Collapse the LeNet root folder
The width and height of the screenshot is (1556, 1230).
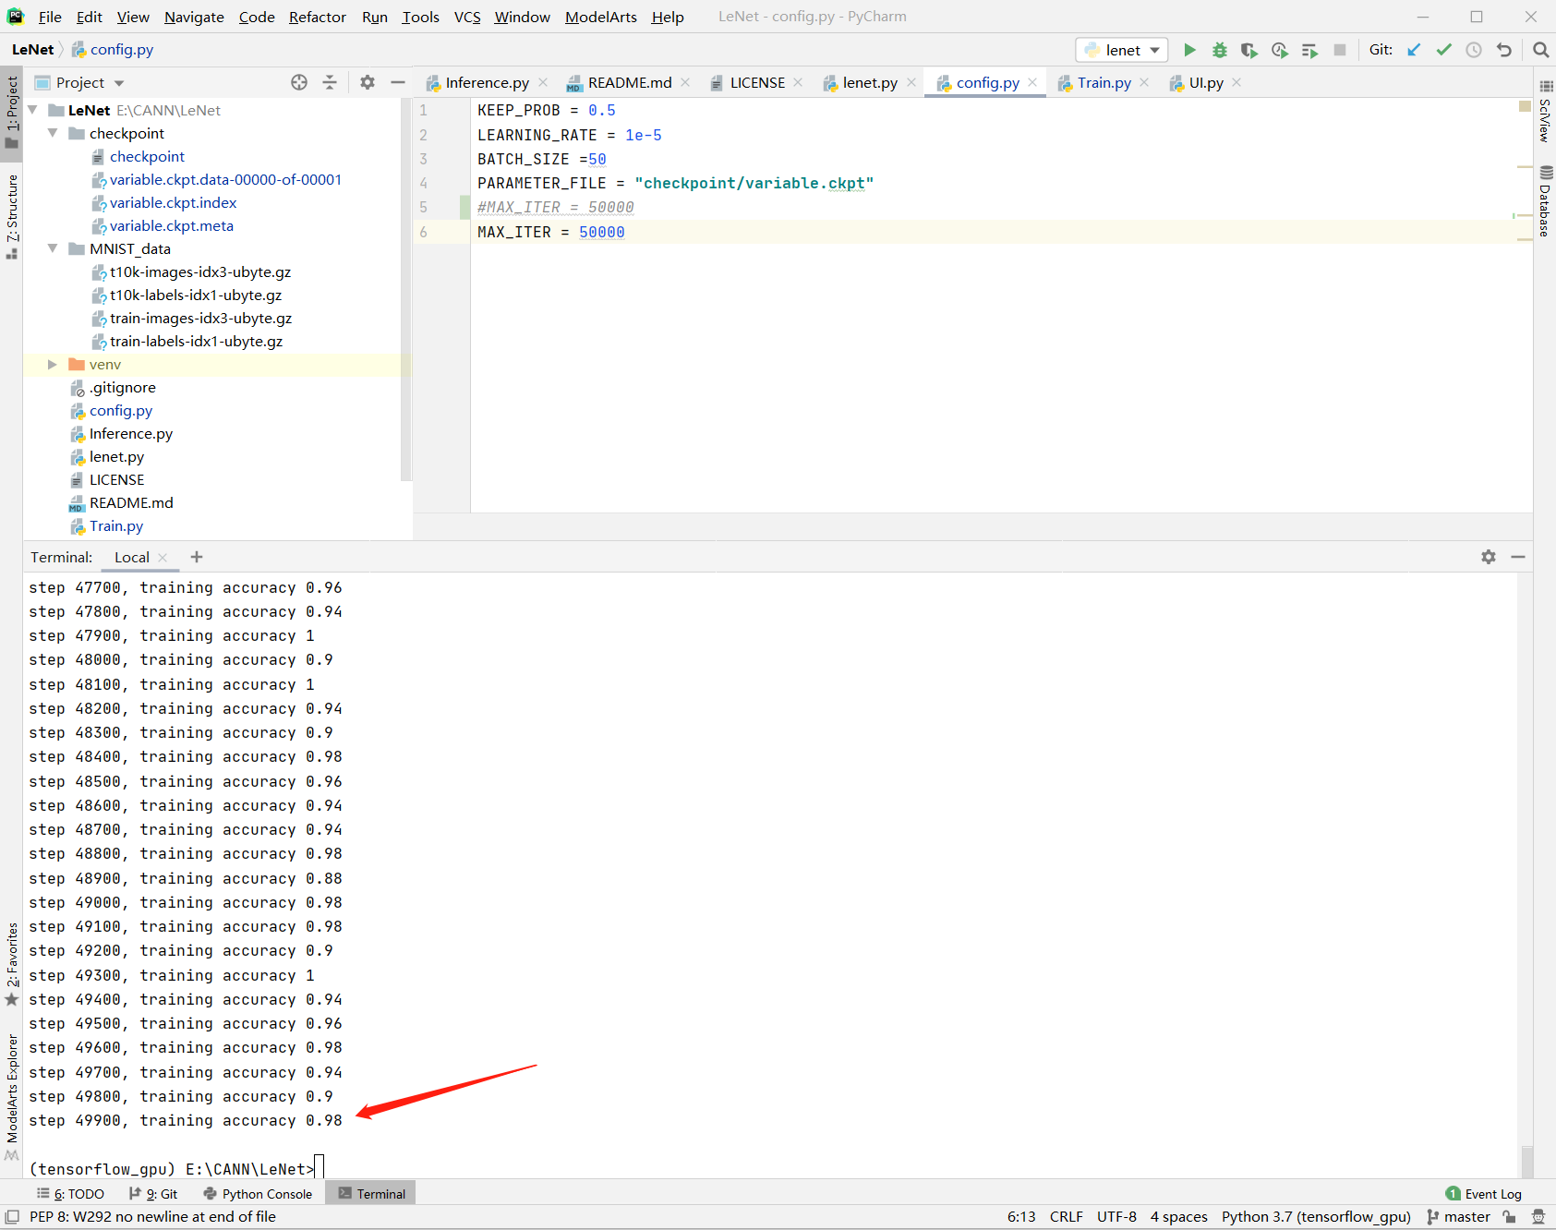tap(33, 110)
